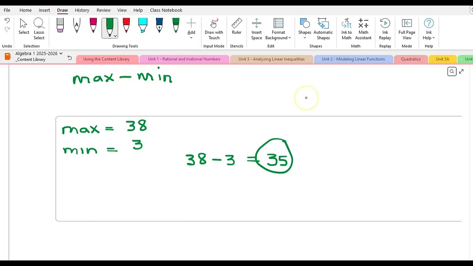Open the Shapes gallery dropdown

click(x=305, y=29)
